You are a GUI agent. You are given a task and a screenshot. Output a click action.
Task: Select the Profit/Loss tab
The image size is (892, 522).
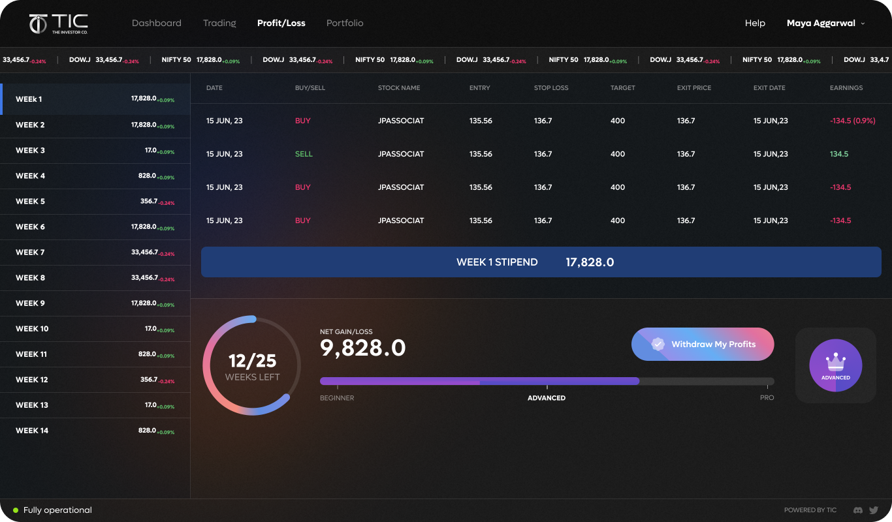[281, 23]
